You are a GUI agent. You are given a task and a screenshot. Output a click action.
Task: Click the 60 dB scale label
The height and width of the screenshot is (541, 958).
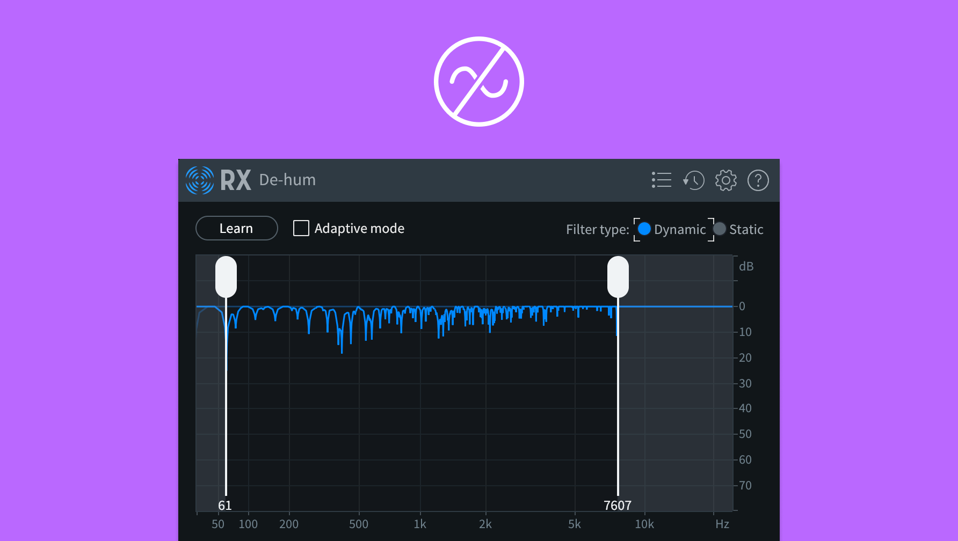pos(745,460)
